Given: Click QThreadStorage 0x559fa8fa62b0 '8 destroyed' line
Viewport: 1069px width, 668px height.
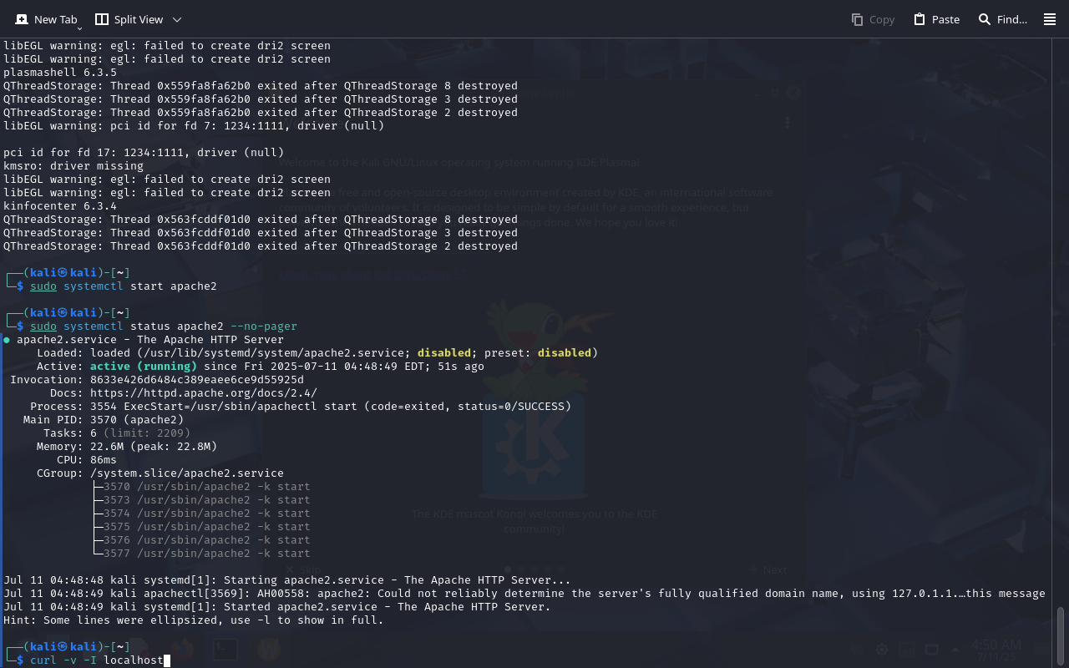Looking at the screenshot, I should 261,86.
